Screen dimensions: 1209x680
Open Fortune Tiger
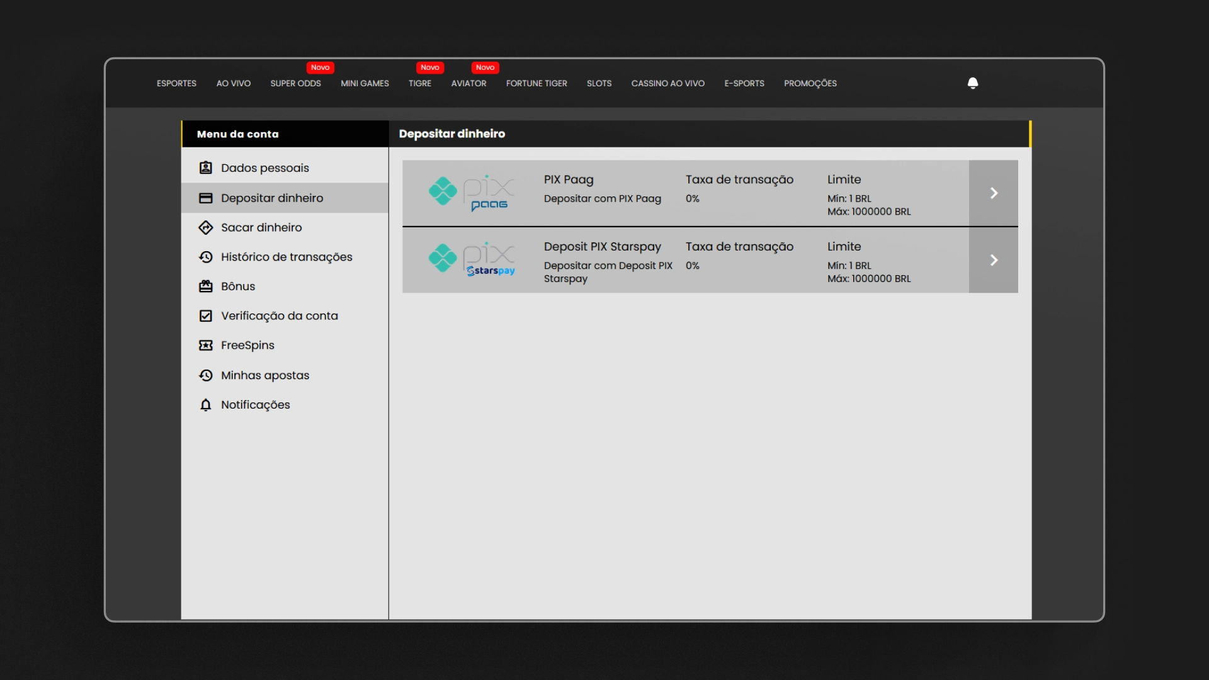pyautogui.click(x=536, y=83)
